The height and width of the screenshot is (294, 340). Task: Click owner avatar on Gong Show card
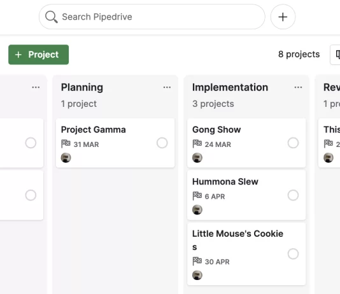tap(197, 158)
